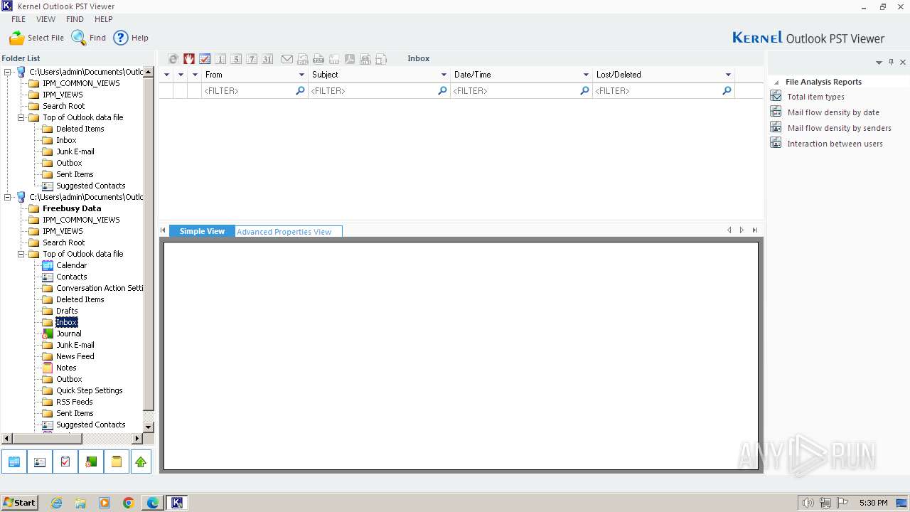Open Mail flow density by date report
910x512 pixels.
tap(833, 112)
